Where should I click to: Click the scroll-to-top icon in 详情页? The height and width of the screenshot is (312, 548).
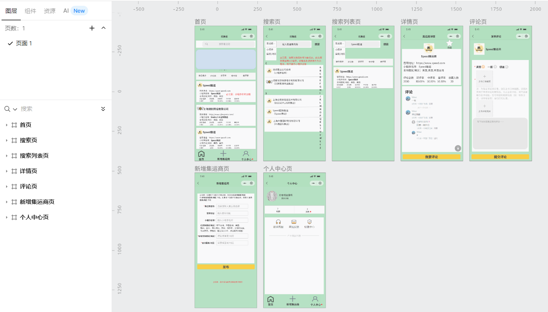point(458,148)
